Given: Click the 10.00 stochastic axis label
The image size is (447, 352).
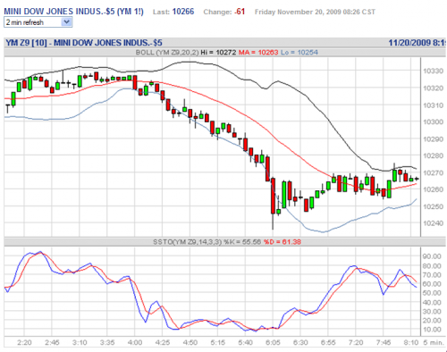Looking at the screenshot, I should pos(432,330).
